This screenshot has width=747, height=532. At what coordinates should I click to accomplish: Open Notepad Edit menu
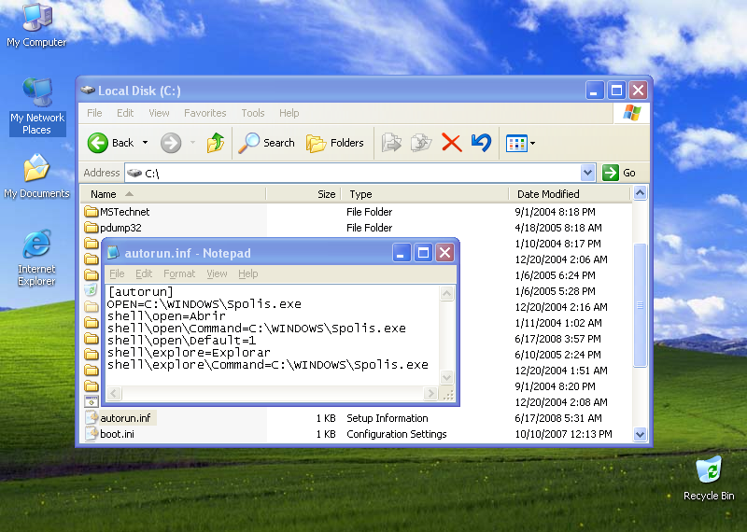tap(144, 273)
